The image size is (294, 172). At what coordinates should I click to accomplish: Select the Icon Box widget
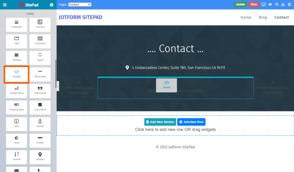coord(40,25)
